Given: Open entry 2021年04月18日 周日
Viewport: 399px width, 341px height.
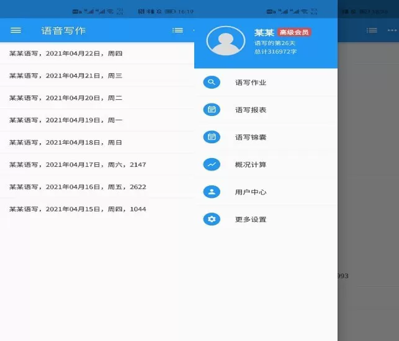Looking at the screenshot, I should point(97,143).
